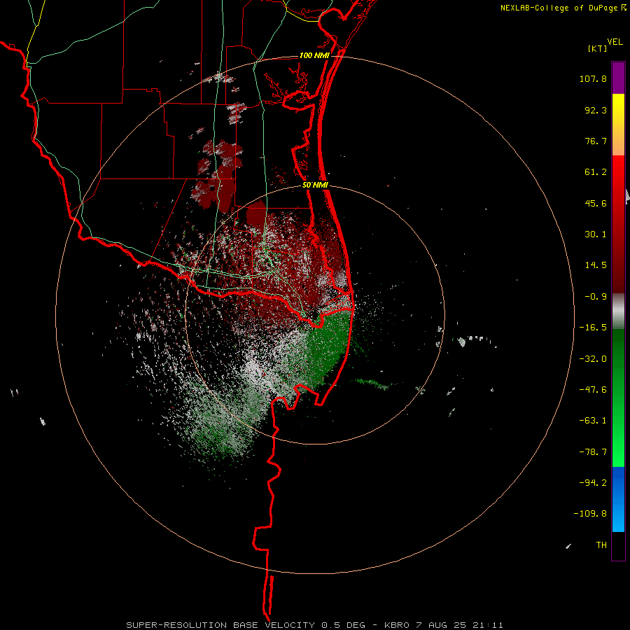The image size is (630, 630).
Task: Click the -32.0 velocity scale value
Action: pyautogui.click(x=593, y=359)
